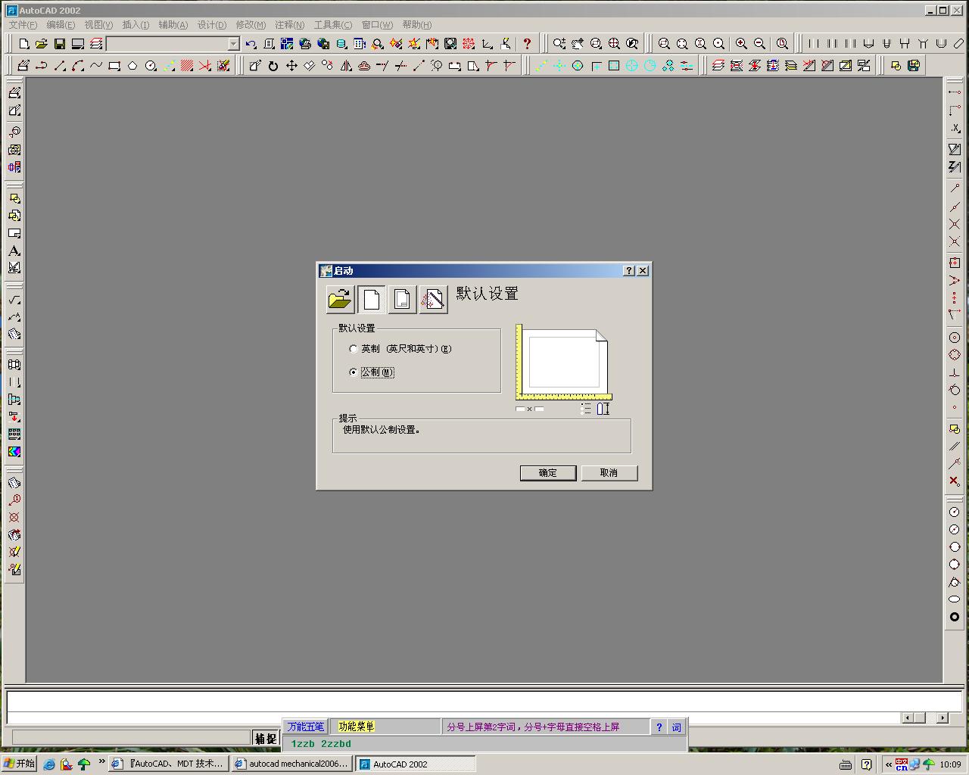
Task: Expand hidden system tray icons chevron
Action: point(889,764)
